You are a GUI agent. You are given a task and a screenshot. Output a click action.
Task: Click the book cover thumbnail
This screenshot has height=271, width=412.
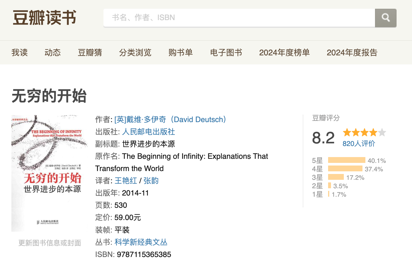pyautogui.click(x=49, y=173)
